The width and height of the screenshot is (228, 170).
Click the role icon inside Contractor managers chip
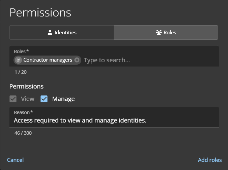tap(19, 60)
